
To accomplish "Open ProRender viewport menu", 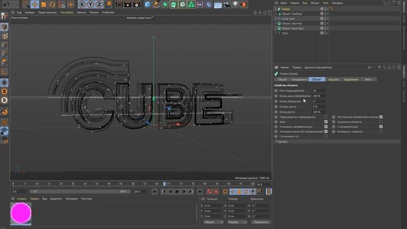I will pos(108,13).
